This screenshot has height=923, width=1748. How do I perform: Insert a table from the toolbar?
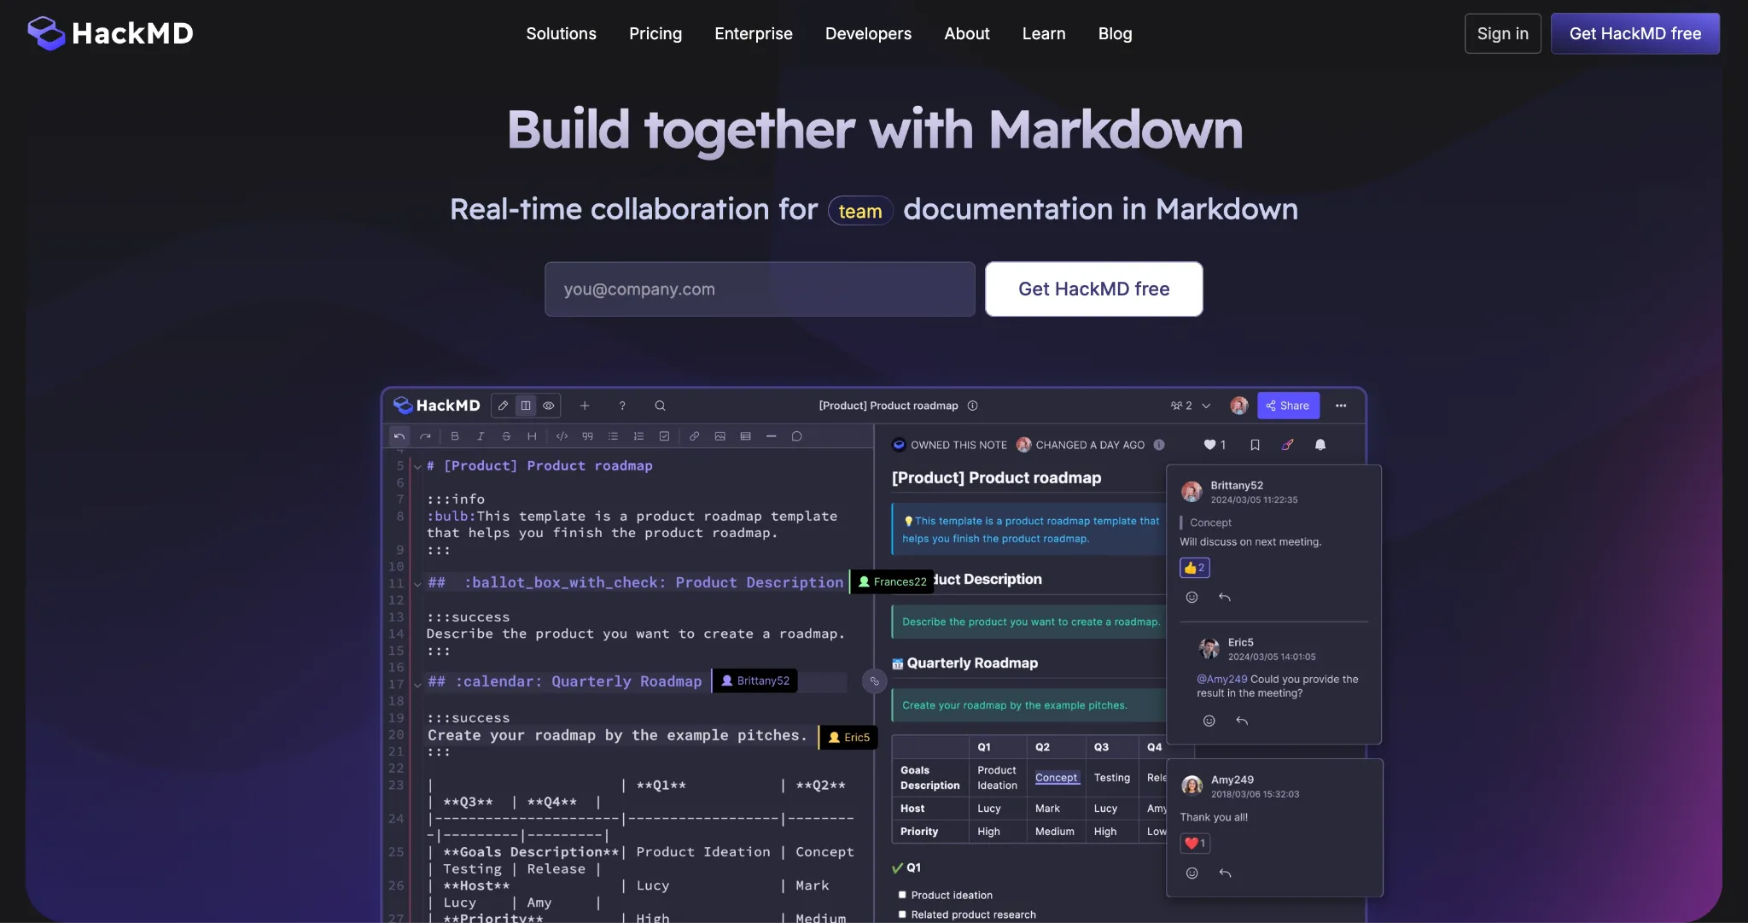pos(745,435)
